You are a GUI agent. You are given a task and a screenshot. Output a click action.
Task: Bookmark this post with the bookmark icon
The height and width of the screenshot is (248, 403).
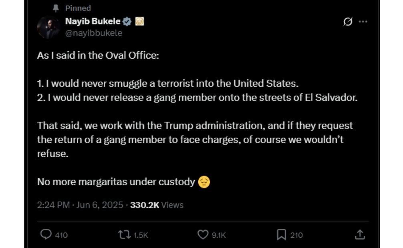click(281, 235)
